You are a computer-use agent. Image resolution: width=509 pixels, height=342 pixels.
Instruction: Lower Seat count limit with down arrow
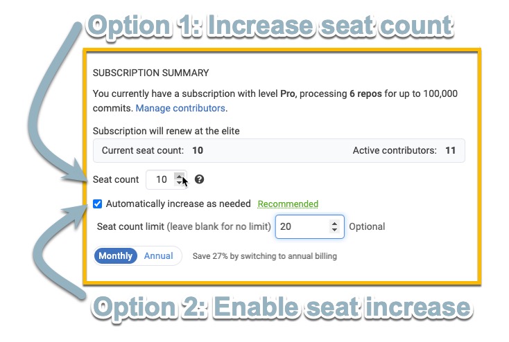click(335, 230)
